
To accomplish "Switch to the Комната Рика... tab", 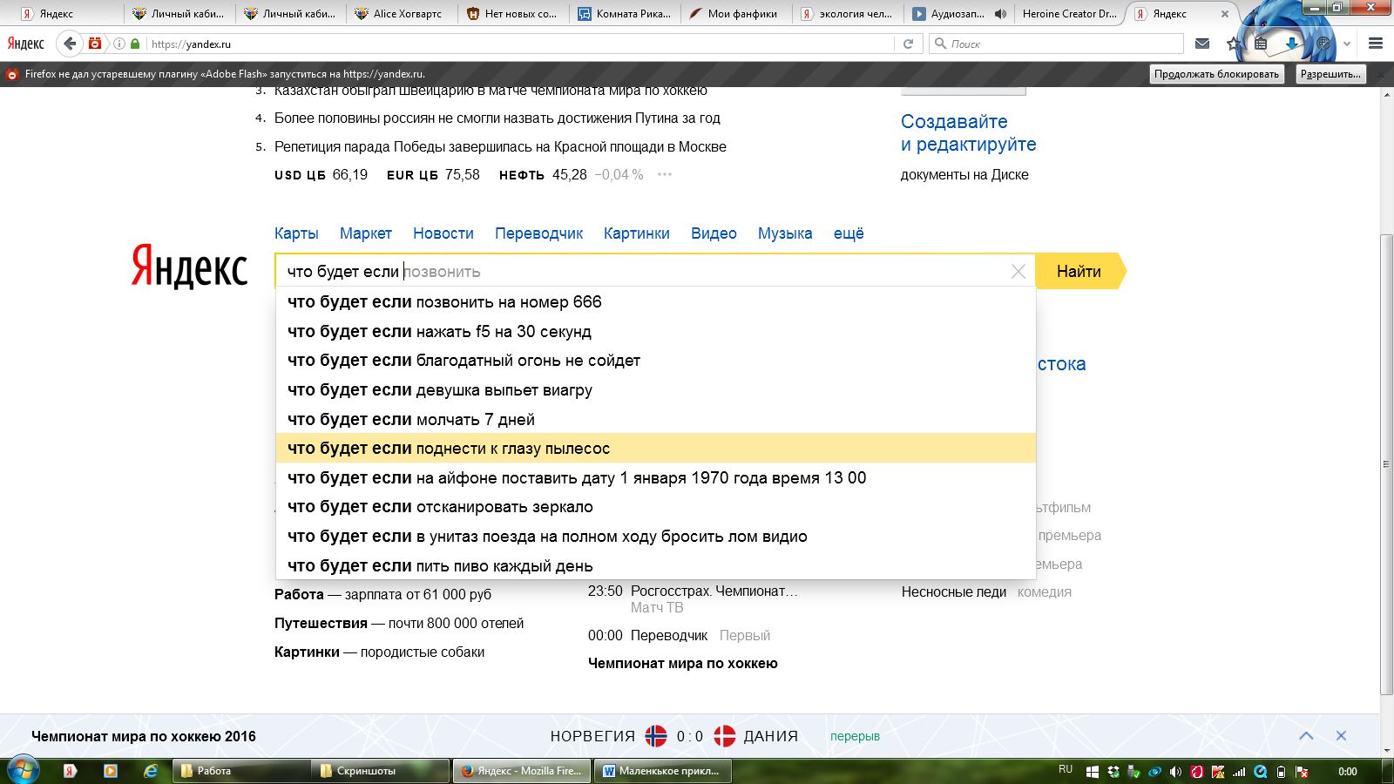I will [626, 14].
